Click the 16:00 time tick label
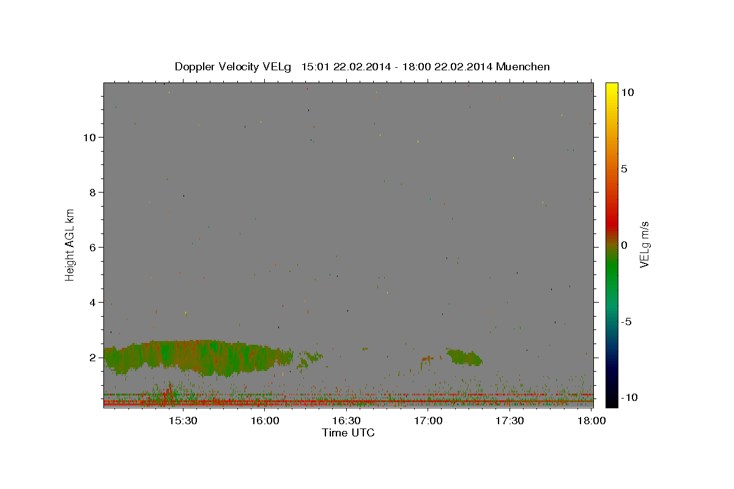The height and width of the screenshot is (489, 734). [264, 421]
